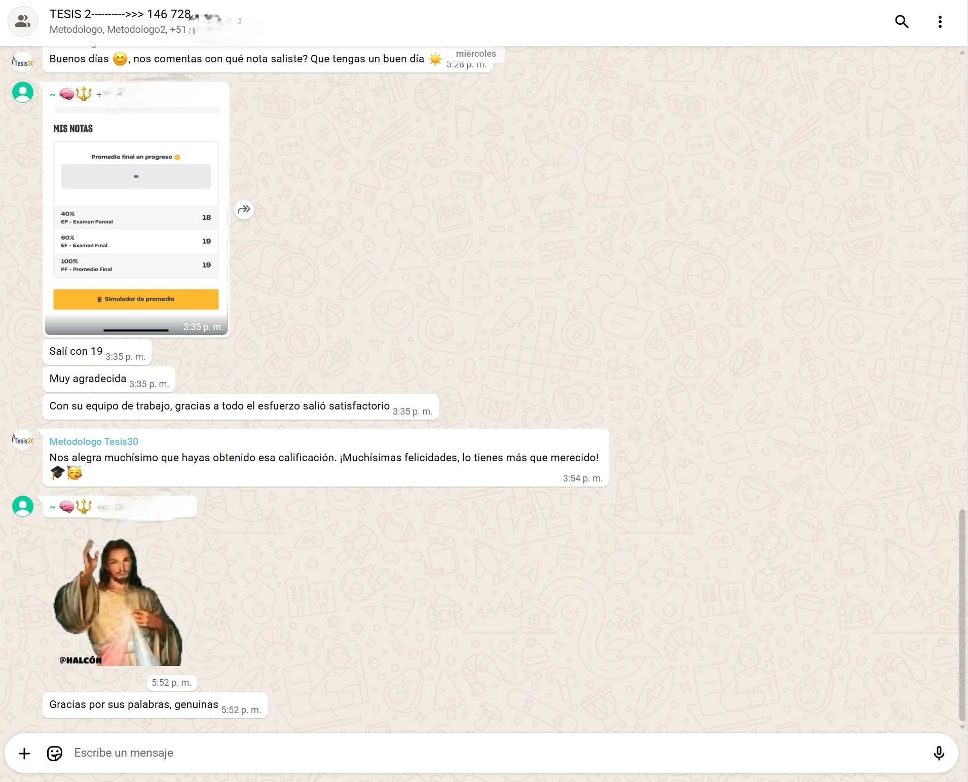Click the 'Nos alegra muchísimo' congratulation message
The width and height of the screenshot is (968, 782).
(x=326, y=458)
